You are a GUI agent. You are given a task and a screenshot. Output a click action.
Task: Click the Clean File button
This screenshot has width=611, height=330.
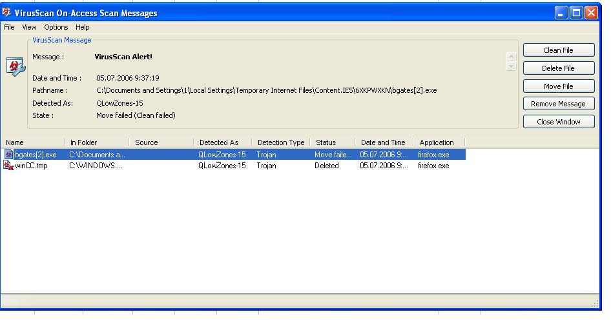pos(559,50)
